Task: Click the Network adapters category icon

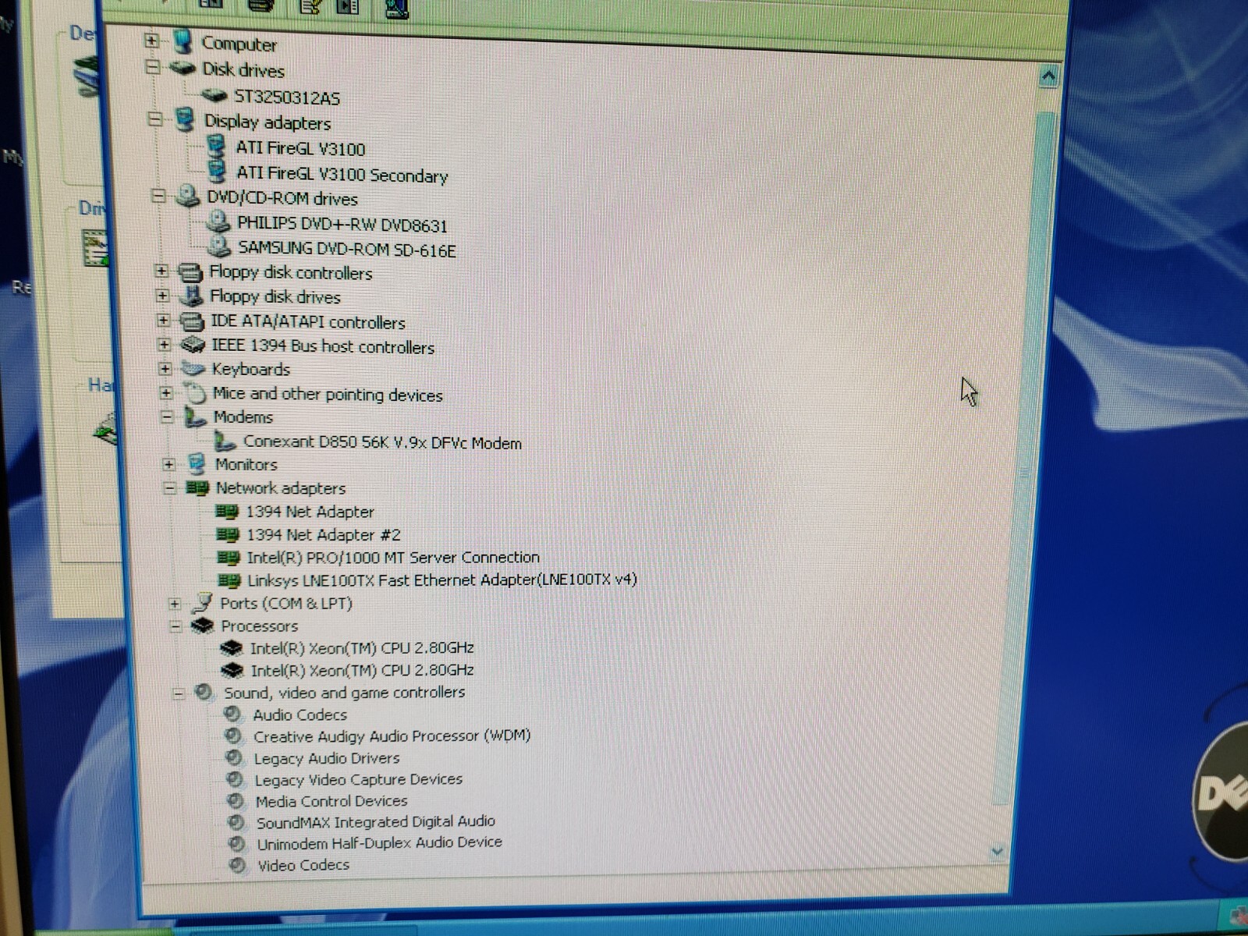Action: click(198, 488)
